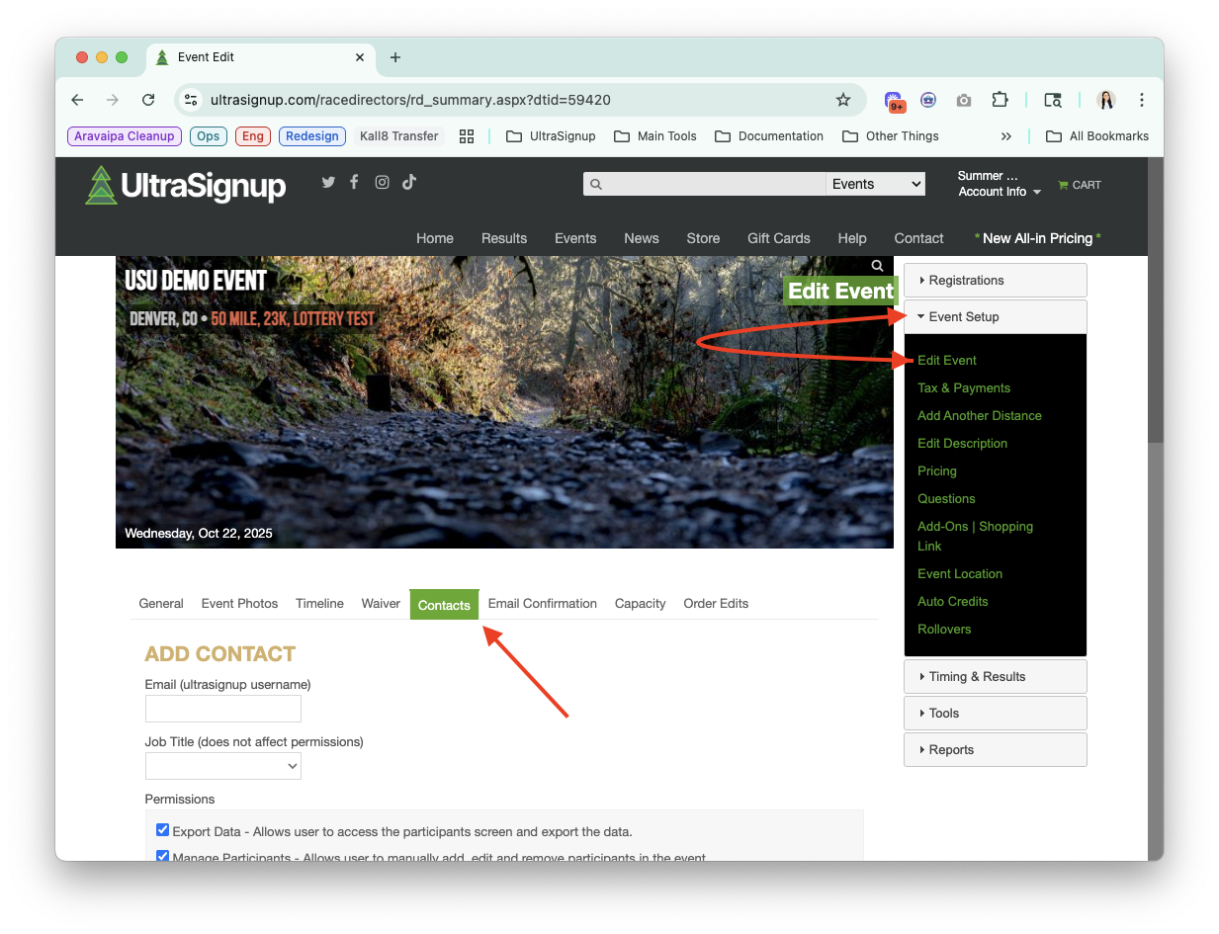Open the tab groups grid icon in the bookmarks bar
The image size is (1219, 934).
coord(467,136)
